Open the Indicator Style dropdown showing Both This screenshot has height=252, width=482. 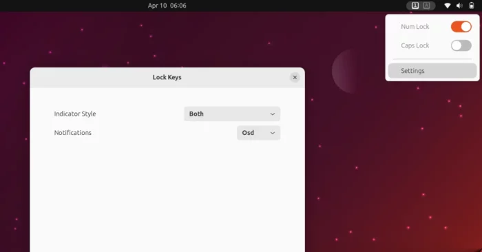[232, 114]
